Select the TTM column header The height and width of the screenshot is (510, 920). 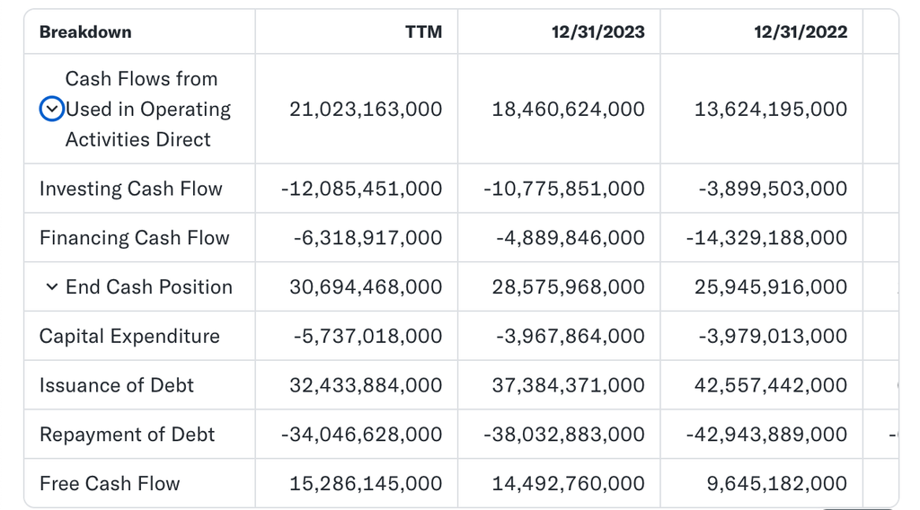[x=423, y=32]
